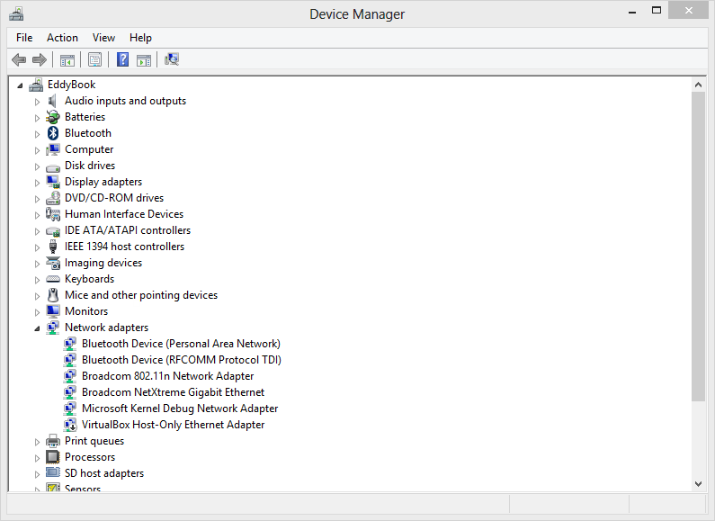
Task: Select the Processors category
Action: point(89,457)
